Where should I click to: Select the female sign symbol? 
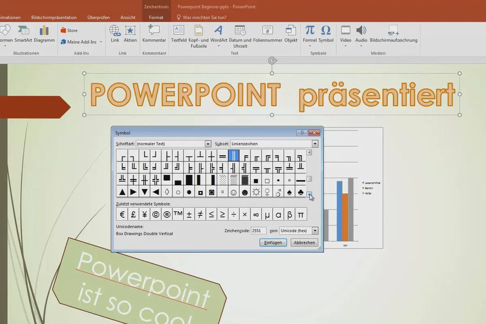tap(267, 192)
